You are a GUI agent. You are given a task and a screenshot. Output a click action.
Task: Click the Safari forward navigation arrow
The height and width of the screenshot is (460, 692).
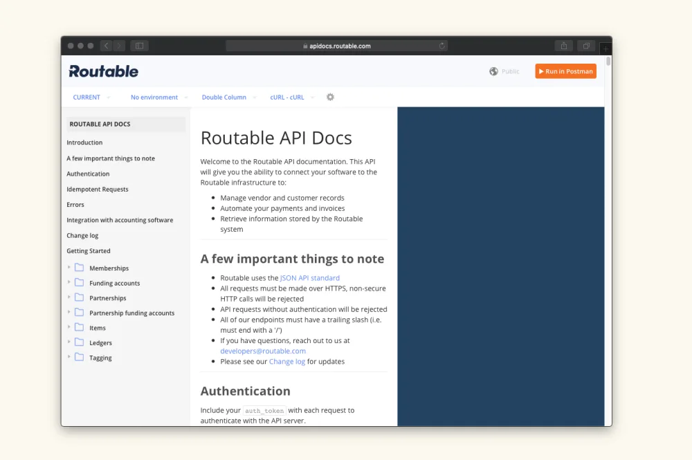tap(119, 46)
